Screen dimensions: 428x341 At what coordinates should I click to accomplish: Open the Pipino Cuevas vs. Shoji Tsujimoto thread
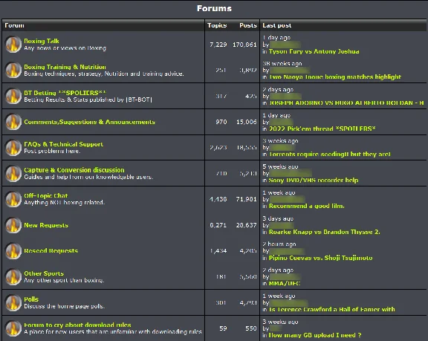coord(320,258)
